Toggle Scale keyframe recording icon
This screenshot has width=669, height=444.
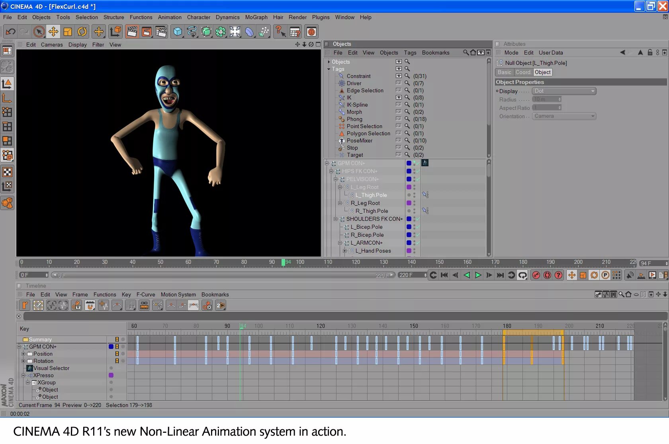(x=583, y=275)
